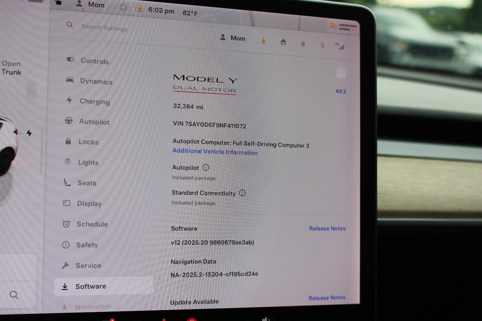Click the search magnifier in settings header
Image resolution: width=482 pixels, height=321 pixels.
[x=70, y=25]
